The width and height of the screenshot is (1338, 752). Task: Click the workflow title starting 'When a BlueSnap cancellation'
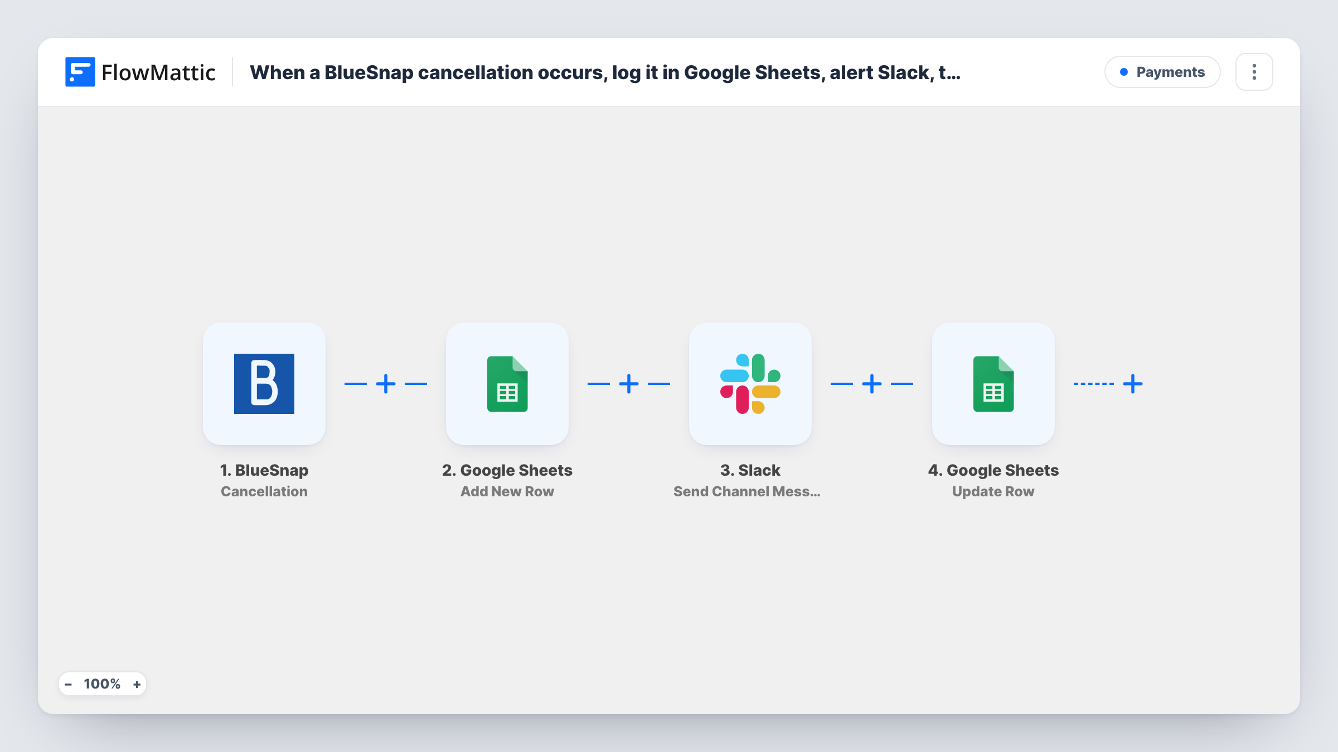click(x=605, y=72)
